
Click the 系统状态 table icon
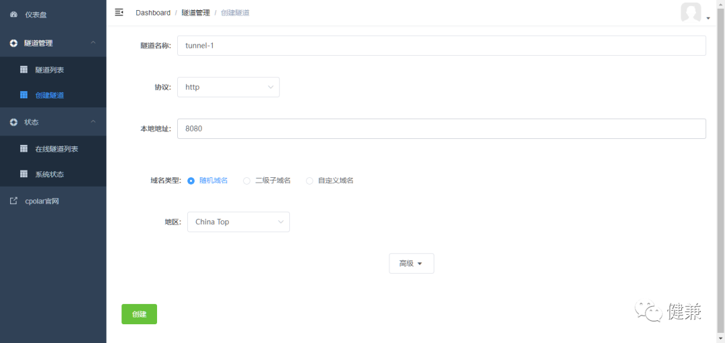tap(23, 174)
